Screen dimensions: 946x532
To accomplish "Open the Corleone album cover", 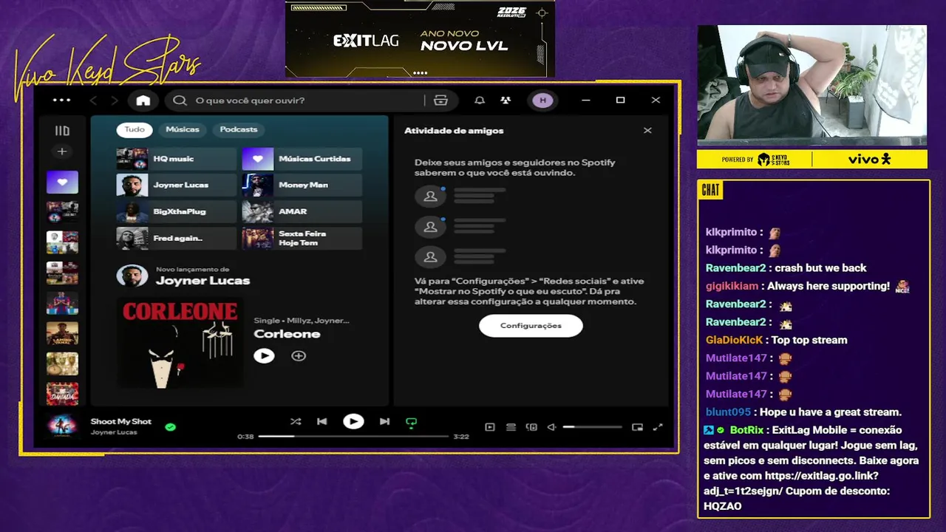I will pos(180,343).
